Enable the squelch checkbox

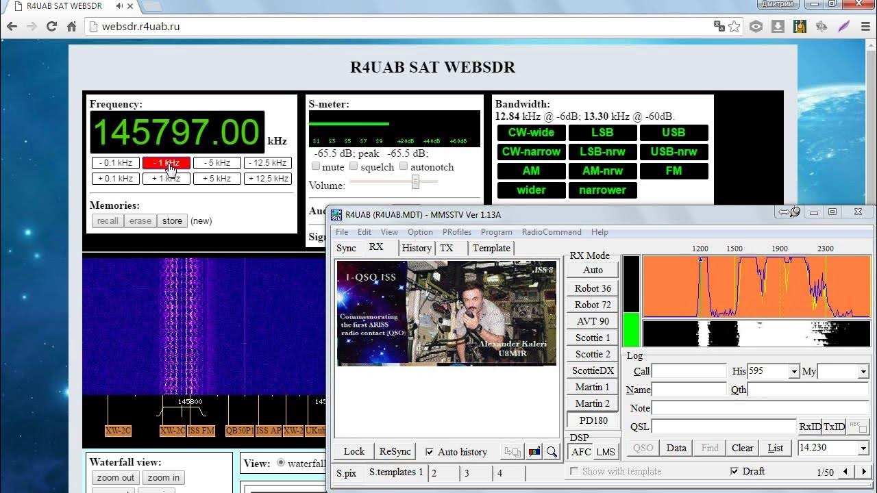point(354,166)
